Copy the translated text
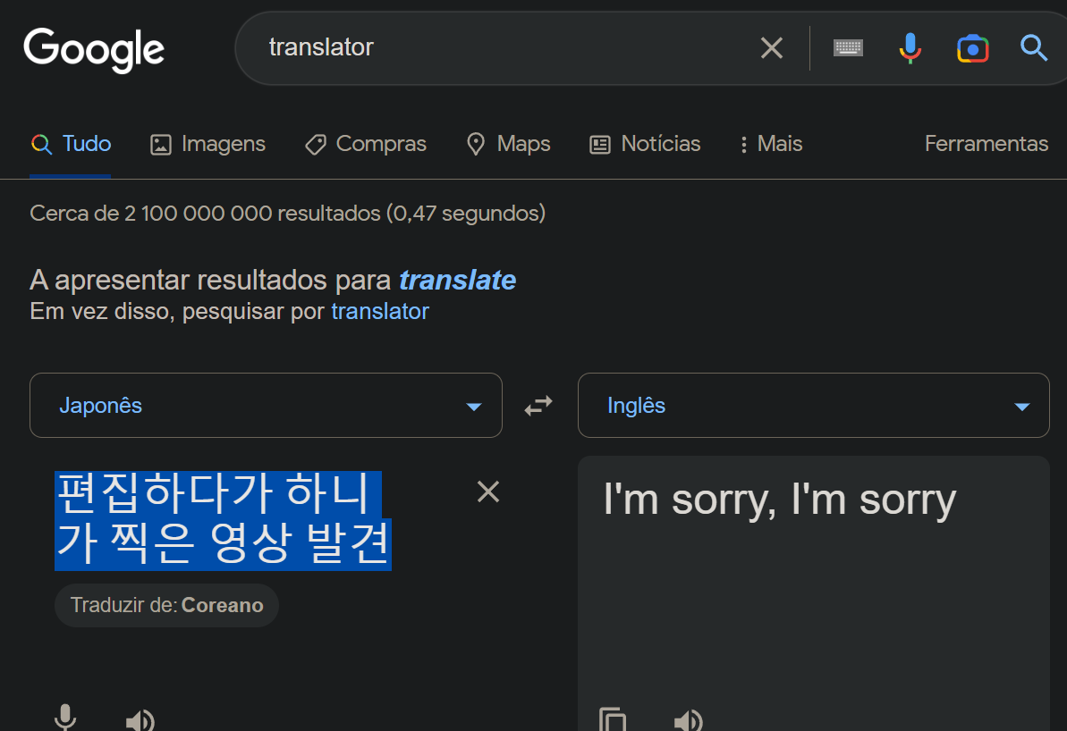 click(x=613, y=719)
